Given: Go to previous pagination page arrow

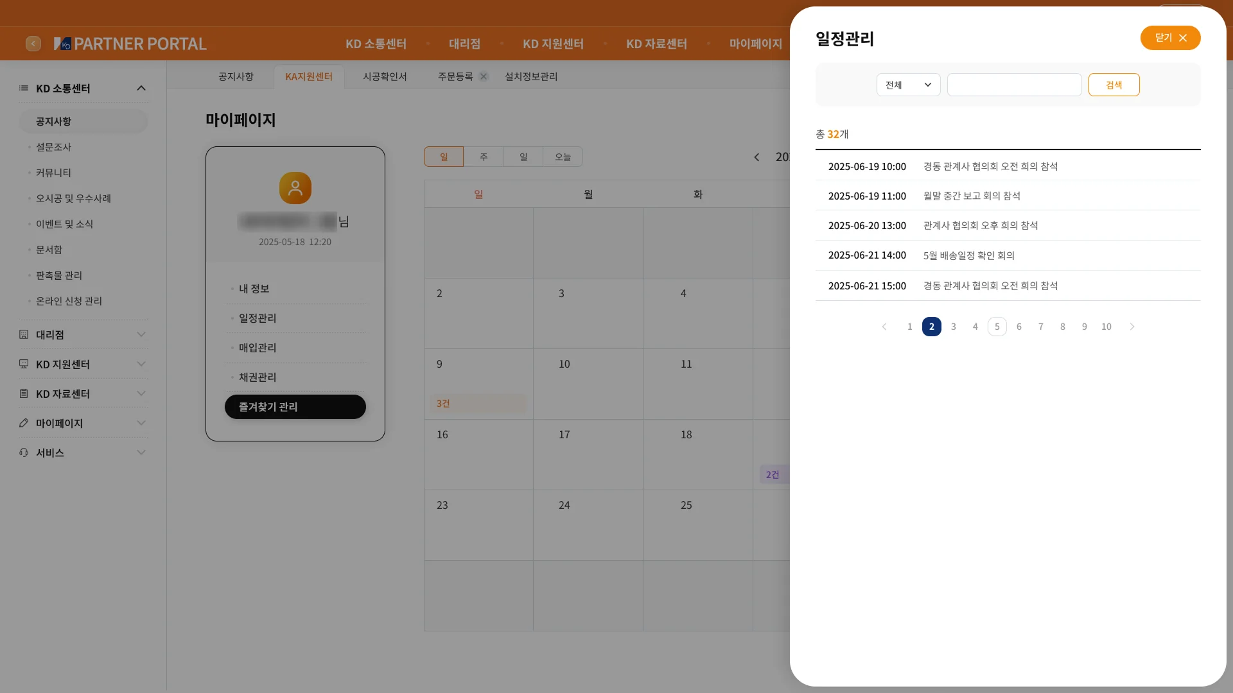Looking at the screenshot, I should [884, 327].
